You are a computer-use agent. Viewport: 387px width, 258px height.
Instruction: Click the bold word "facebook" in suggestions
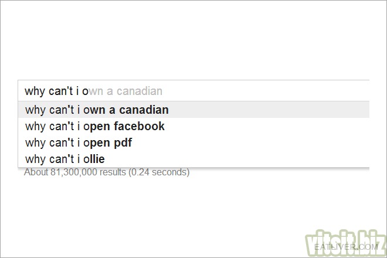point(139,126)
